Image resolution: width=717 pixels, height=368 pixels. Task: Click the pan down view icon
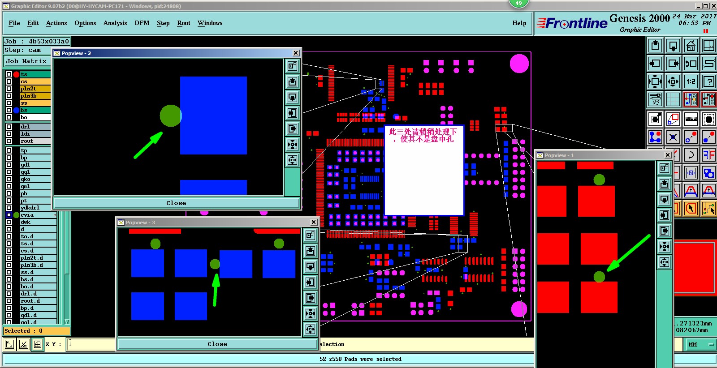[673, 46]
